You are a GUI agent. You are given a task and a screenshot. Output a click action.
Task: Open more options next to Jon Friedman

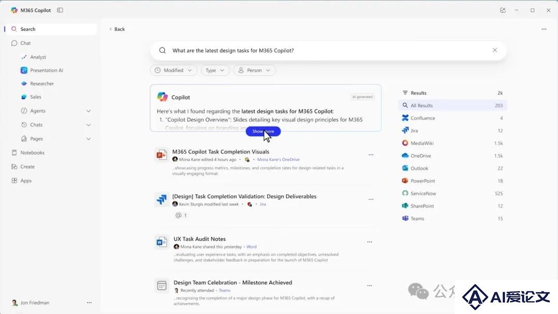coord(89,303)
